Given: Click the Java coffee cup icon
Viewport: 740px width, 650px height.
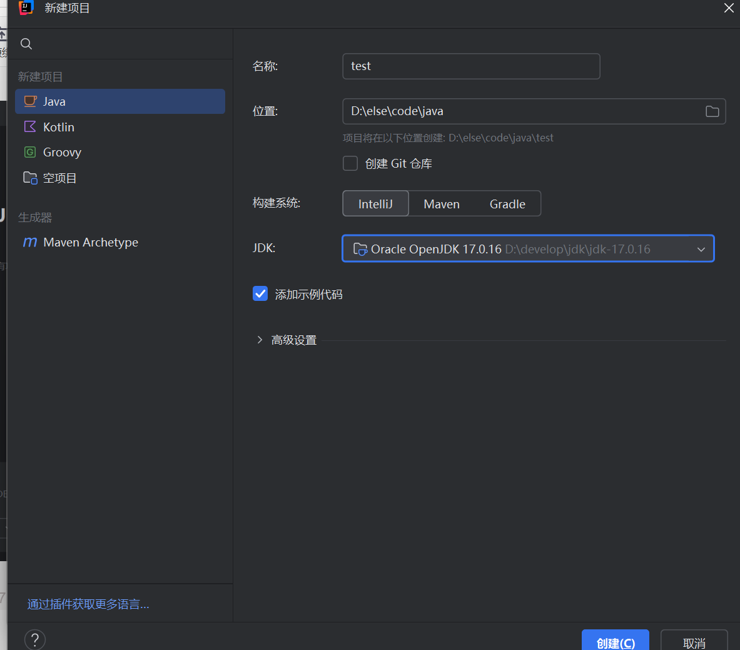Looking at the screenshot, I should click(30, 101).
